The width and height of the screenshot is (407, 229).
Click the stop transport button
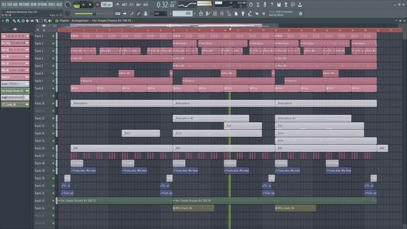(90, 4)
